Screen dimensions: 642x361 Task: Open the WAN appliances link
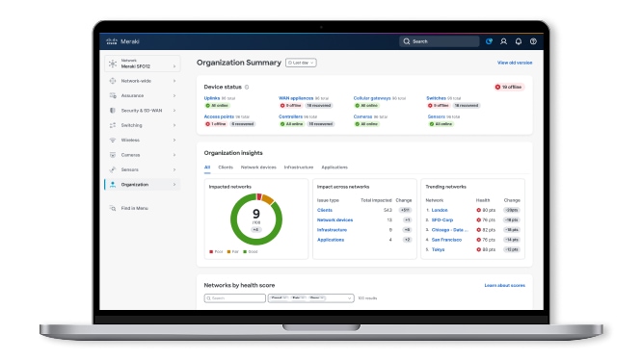(x=296, y=98)
